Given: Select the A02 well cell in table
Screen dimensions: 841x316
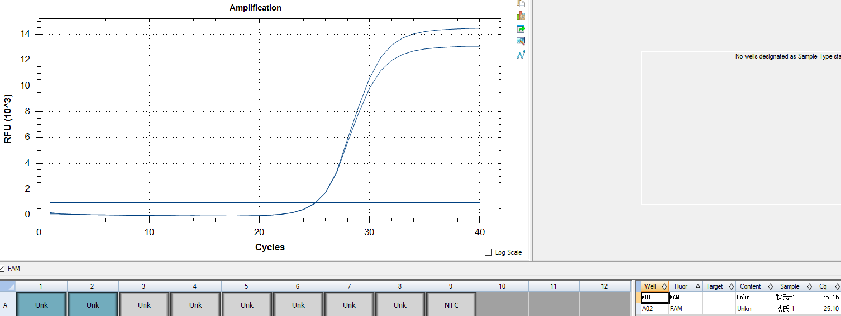Looking at the screenshot, I should pos(654,308).
